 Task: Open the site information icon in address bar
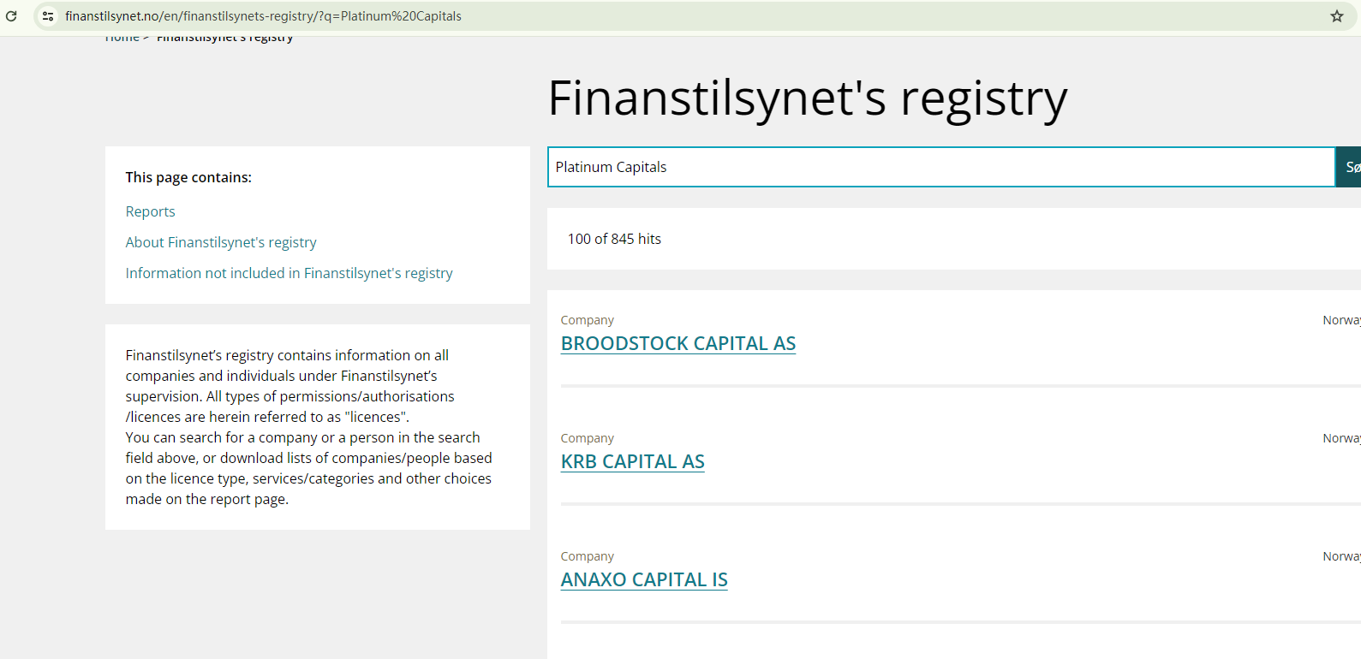[x=48, y=16]
